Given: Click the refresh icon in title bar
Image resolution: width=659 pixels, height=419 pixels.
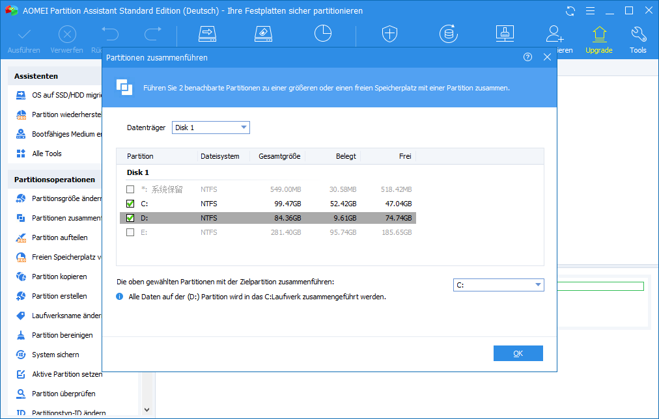Looking at the screenshot, I should [571, 11].
